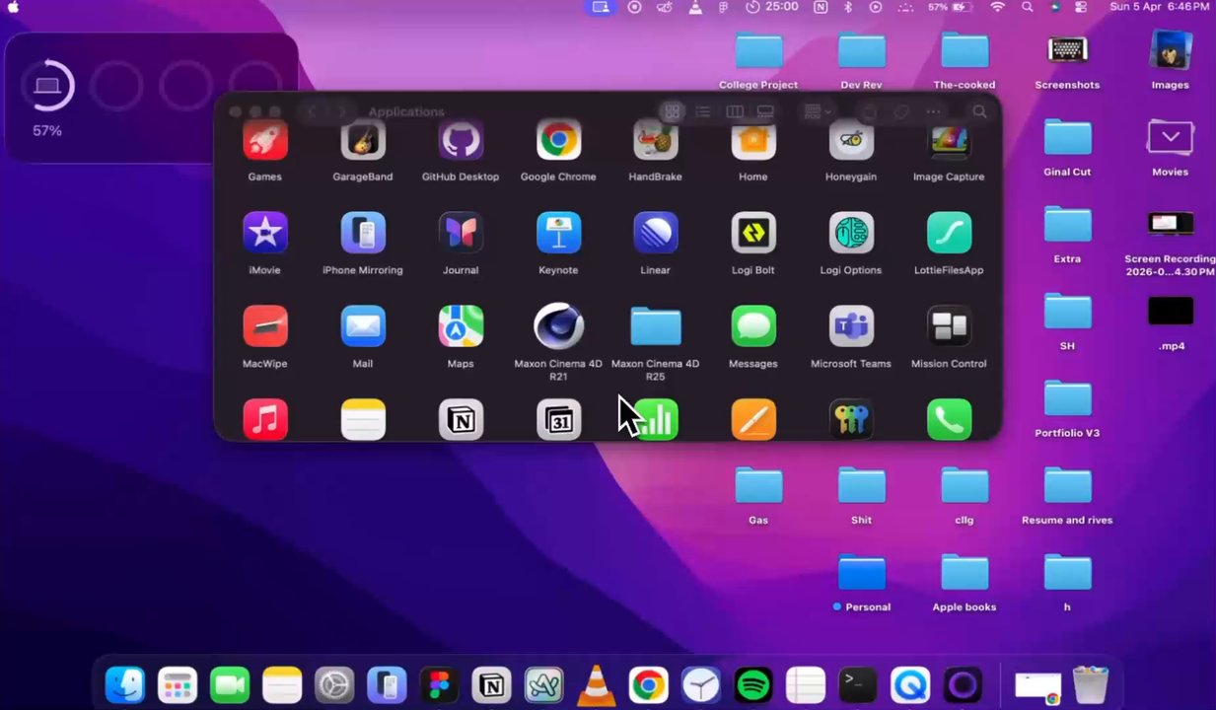
Task: Open the College Project desktop folder
Action: click(758, 51)
